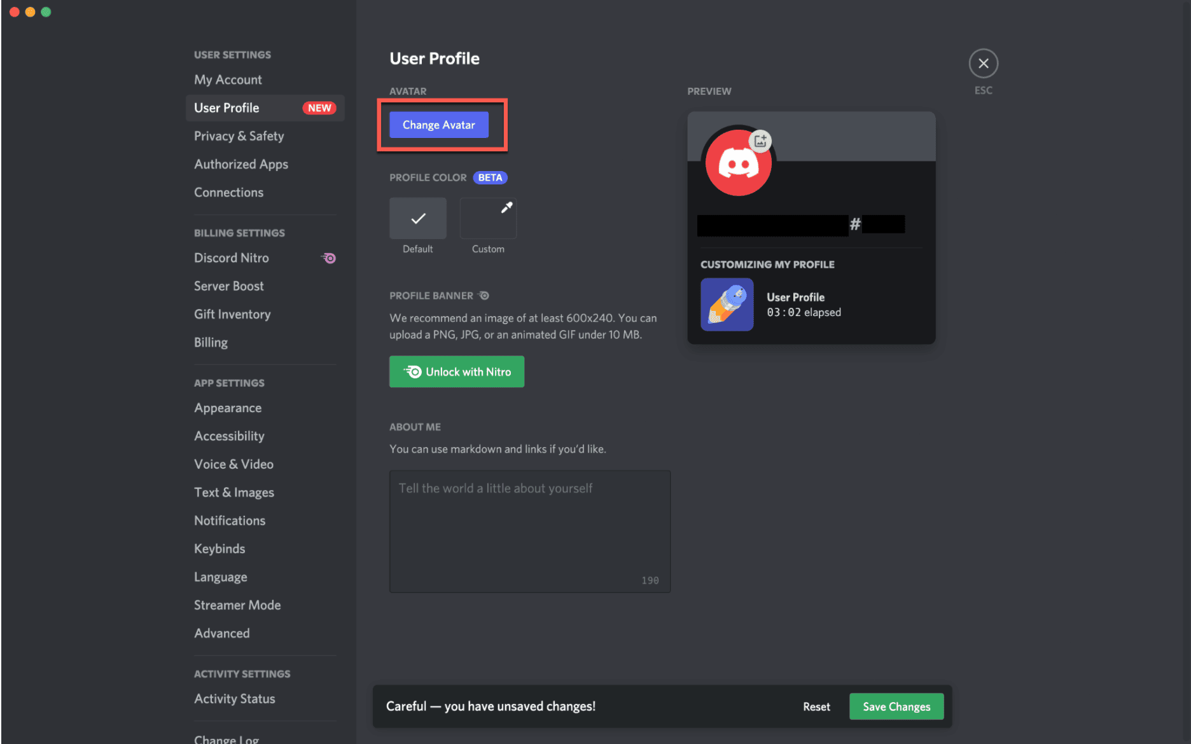Click the eyedropper icon on Custom swatch
1191x744 pixels.
(x=506, y=207)
